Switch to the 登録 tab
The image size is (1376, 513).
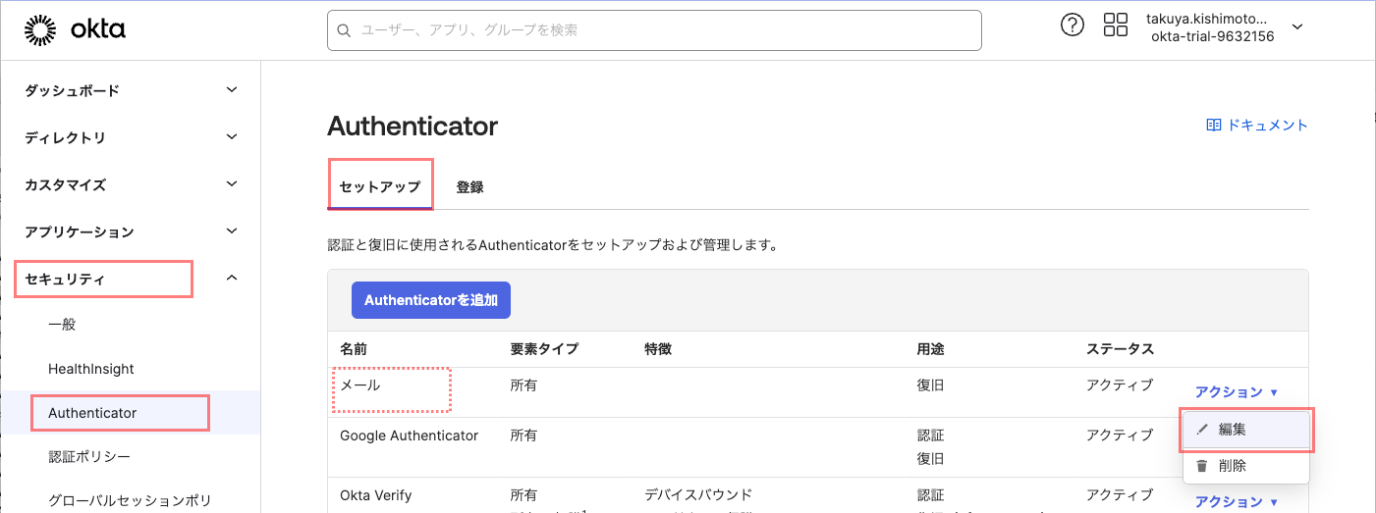[x=469, y=186]
